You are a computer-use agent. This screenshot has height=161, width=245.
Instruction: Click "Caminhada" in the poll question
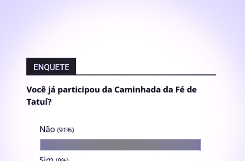click(x=137, y=90)
